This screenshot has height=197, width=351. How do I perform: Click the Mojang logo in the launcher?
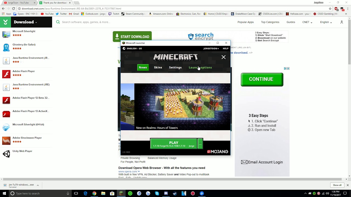click(x=218, y=152)
